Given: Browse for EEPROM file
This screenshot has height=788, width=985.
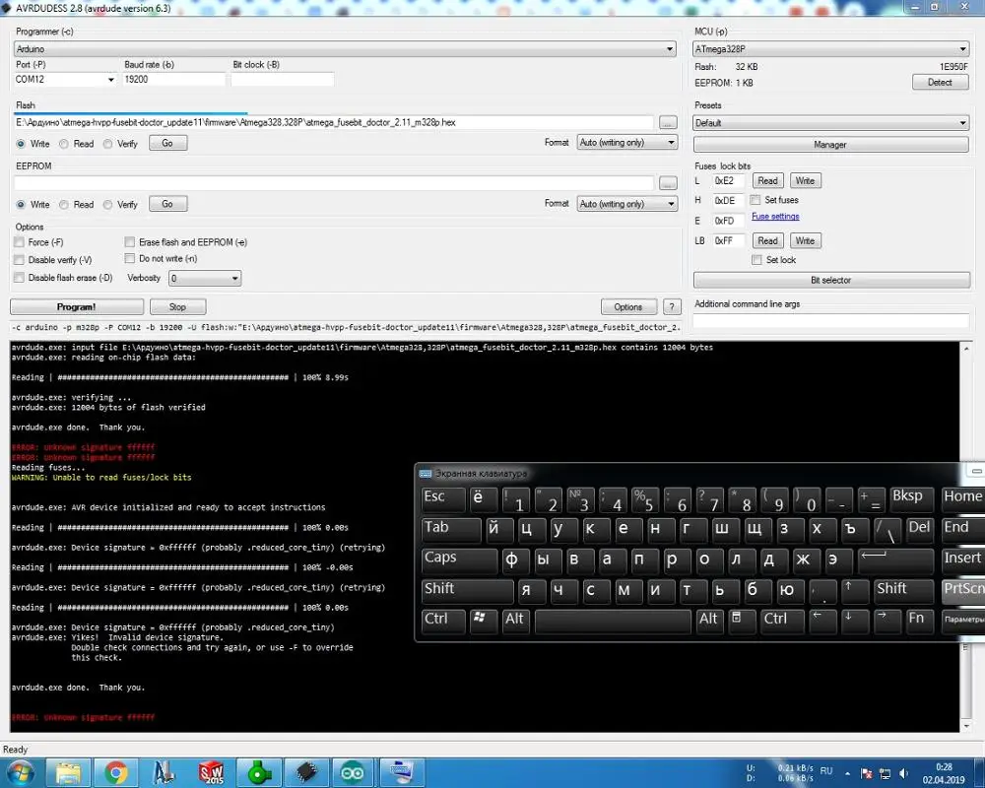Looking at the screenshot, I should pos(668,183).
